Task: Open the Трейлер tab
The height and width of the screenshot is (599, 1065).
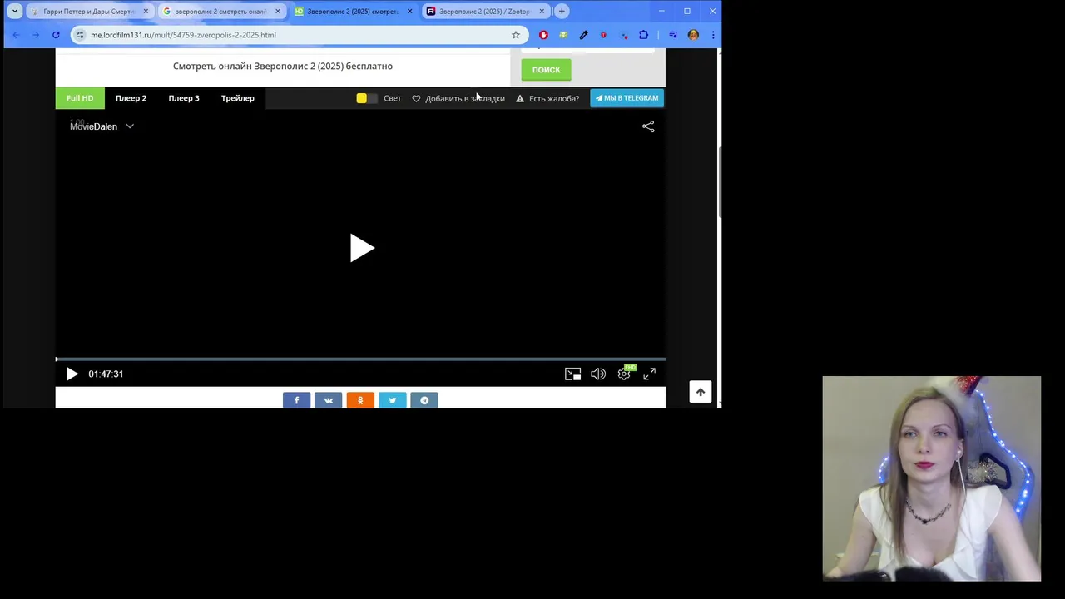Action: pyautogui.click(x=238, y=98)
